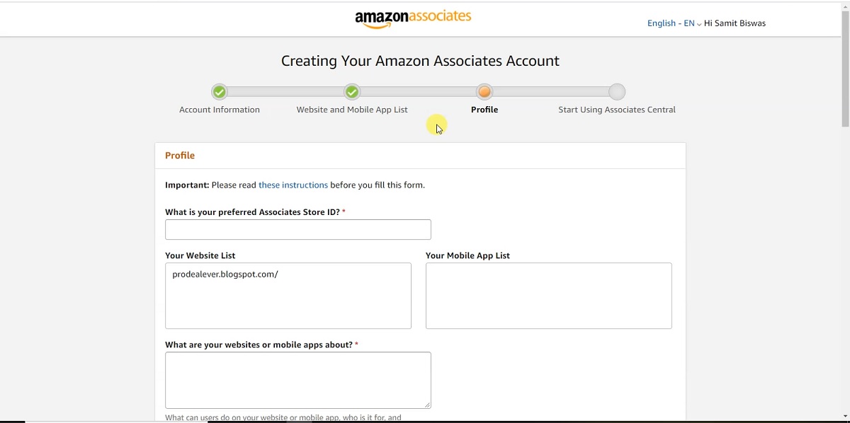
Task: Select the orange Profile step circle
Action: pos(484,92)
